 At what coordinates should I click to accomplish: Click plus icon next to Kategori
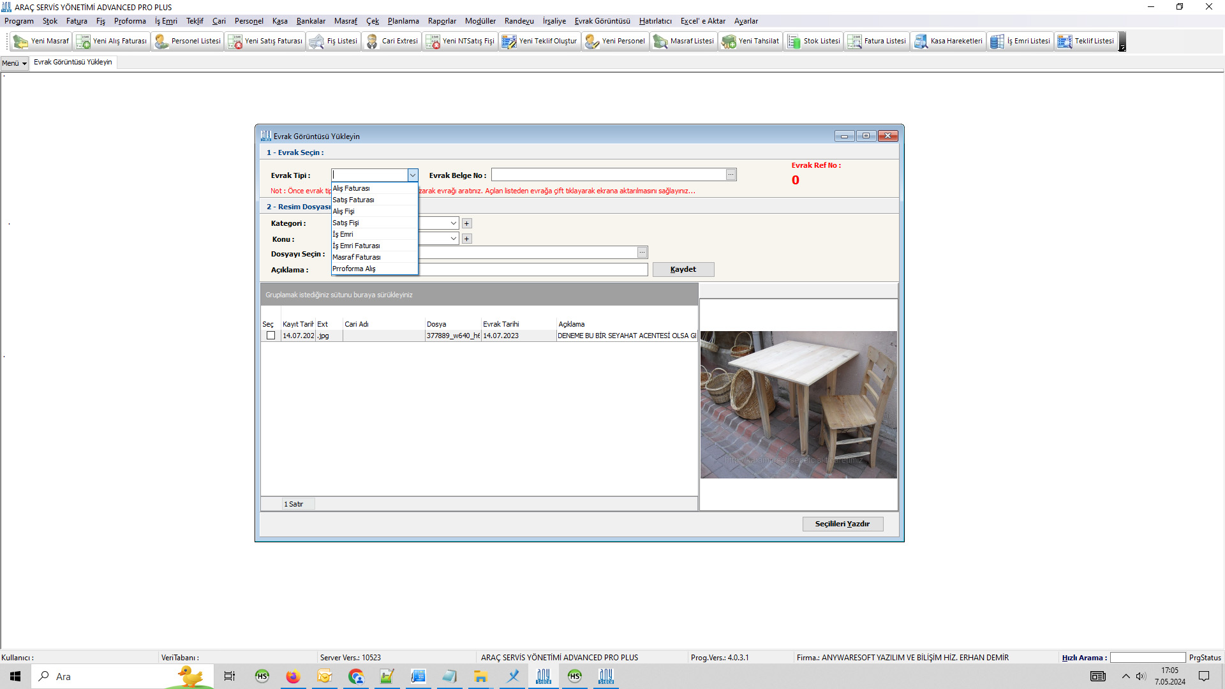point(467,223)
